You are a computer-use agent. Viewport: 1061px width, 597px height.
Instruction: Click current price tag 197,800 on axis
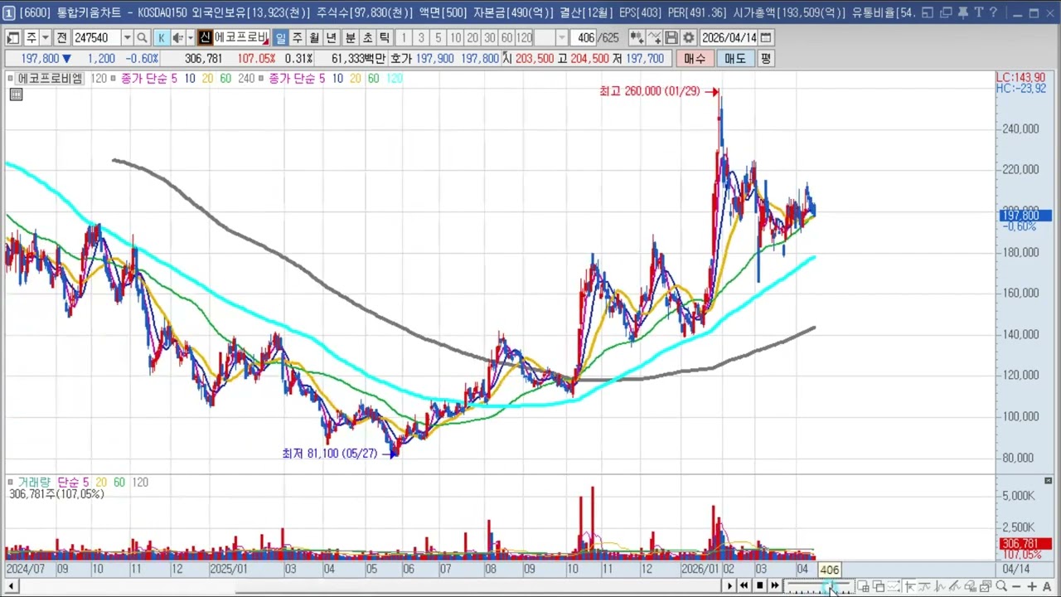pos(1025,216)
